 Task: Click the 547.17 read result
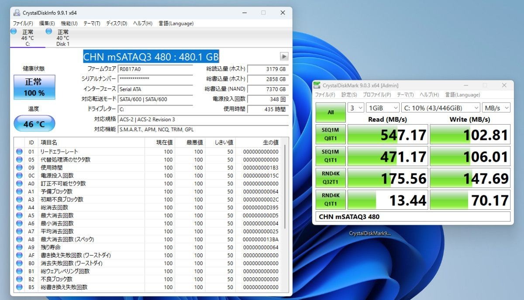click(x=388, y=135)
